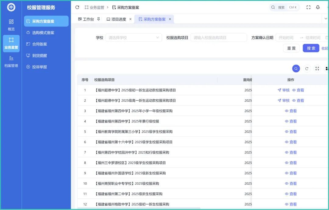
Task: Click the refresh icon in top bar
Action: point(77,7)
